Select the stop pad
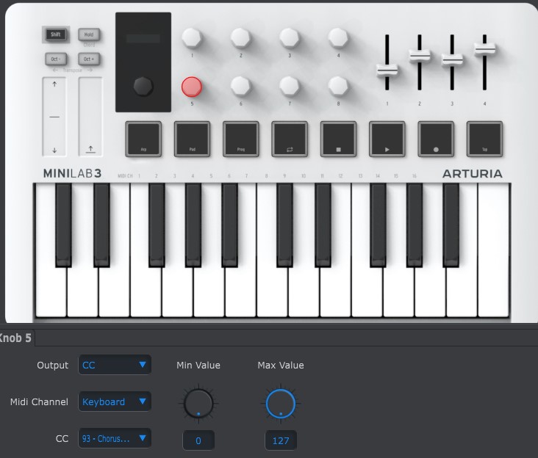 tap(338, 139)
